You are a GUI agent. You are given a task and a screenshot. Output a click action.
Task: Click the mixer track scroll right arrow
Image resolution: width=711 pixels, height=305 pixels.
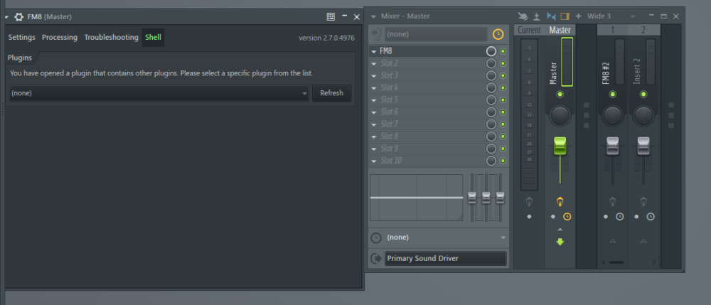[654, 262]
